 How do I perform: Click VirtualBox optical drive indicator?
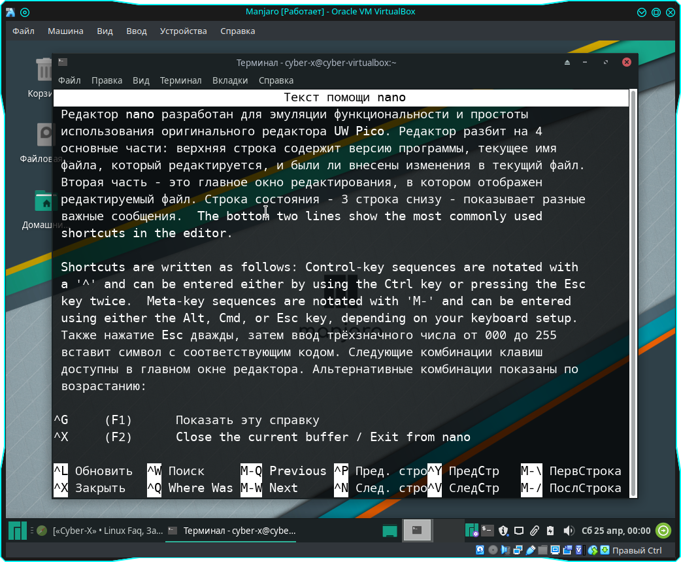tap(493, 550)
